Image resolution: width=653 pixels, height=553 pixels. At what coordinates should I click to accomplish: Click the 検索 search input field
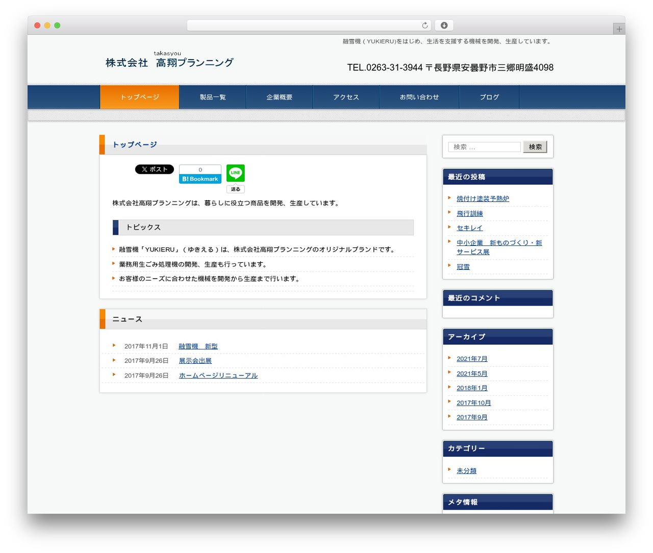[484, 147]
